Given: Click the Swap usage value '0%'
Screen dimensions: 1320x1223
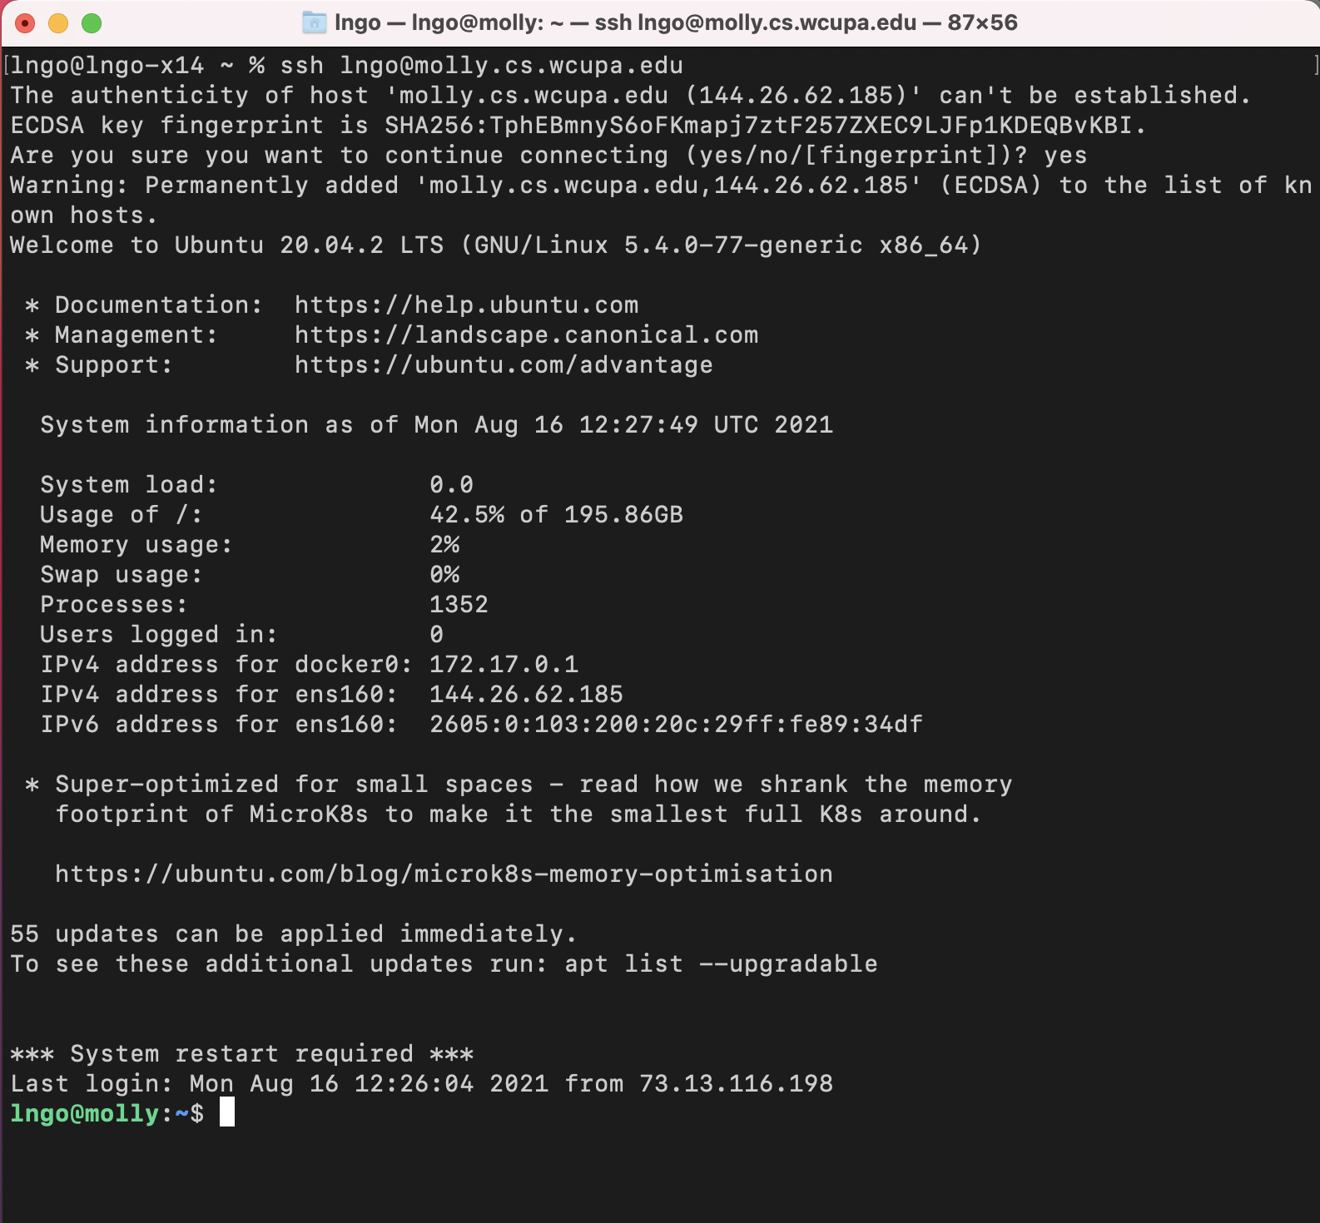Looking at the screenshot, I should coord(444,575).
